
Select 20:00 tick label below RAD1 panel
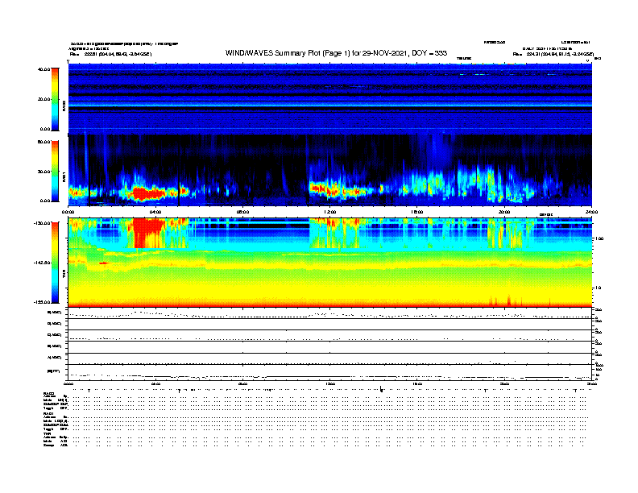504,212
